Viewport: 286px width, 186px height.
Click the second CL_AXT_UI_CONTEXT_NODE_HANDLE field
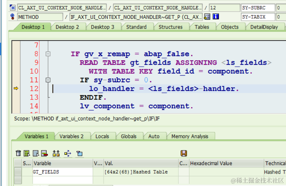click(x=157, y=8)
